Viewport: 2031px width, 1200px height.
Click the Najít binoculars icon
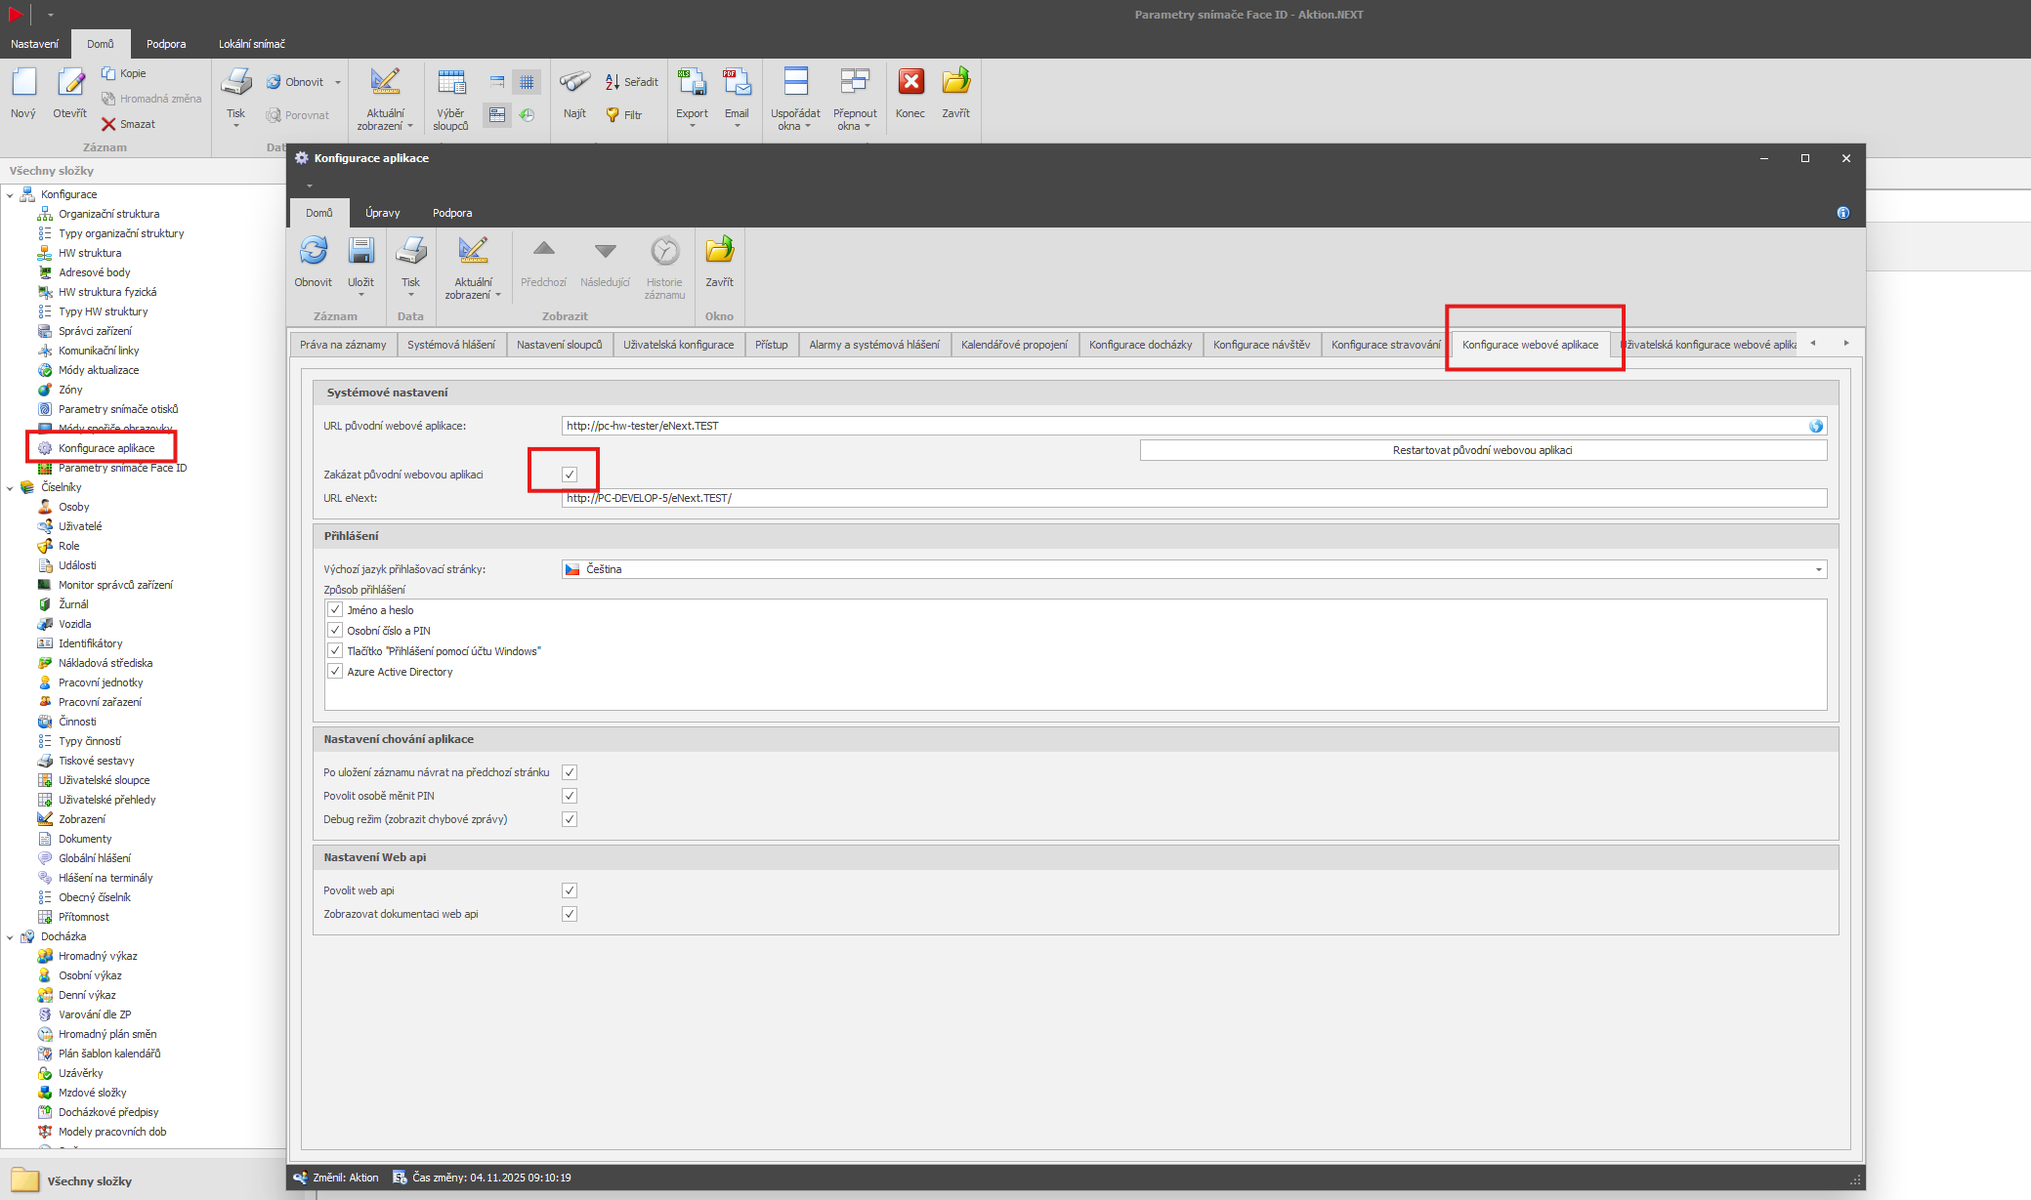[x=574, y=83]
